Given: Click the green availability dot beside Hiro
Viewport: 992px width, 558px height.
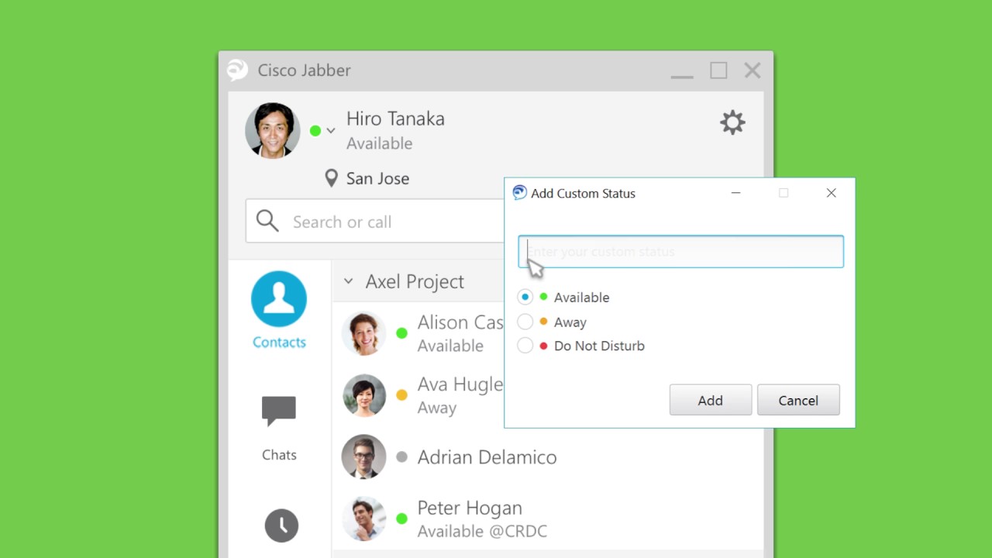Looking at the screenshot, I should click(315, 131).
